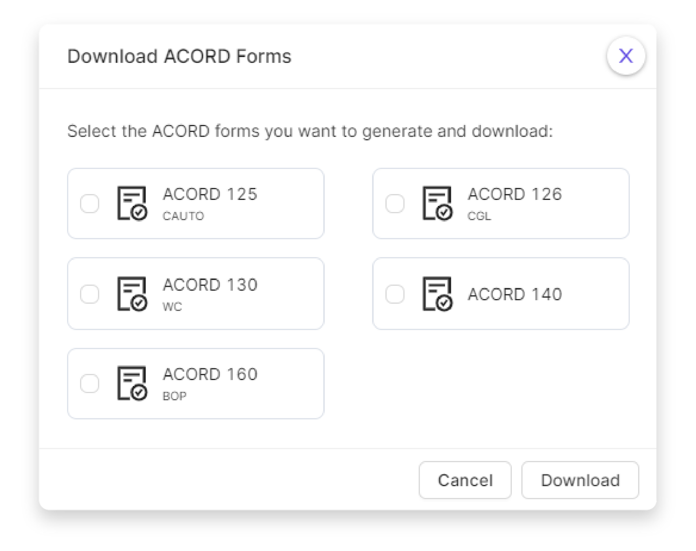Click the ACORD 125 form document icon
Screen dimensions: 696x551
[x=132, y=203]
